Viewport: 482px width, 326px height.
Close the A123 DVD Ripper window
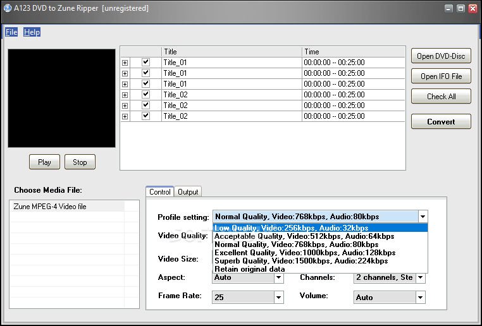tap(473, 8)
